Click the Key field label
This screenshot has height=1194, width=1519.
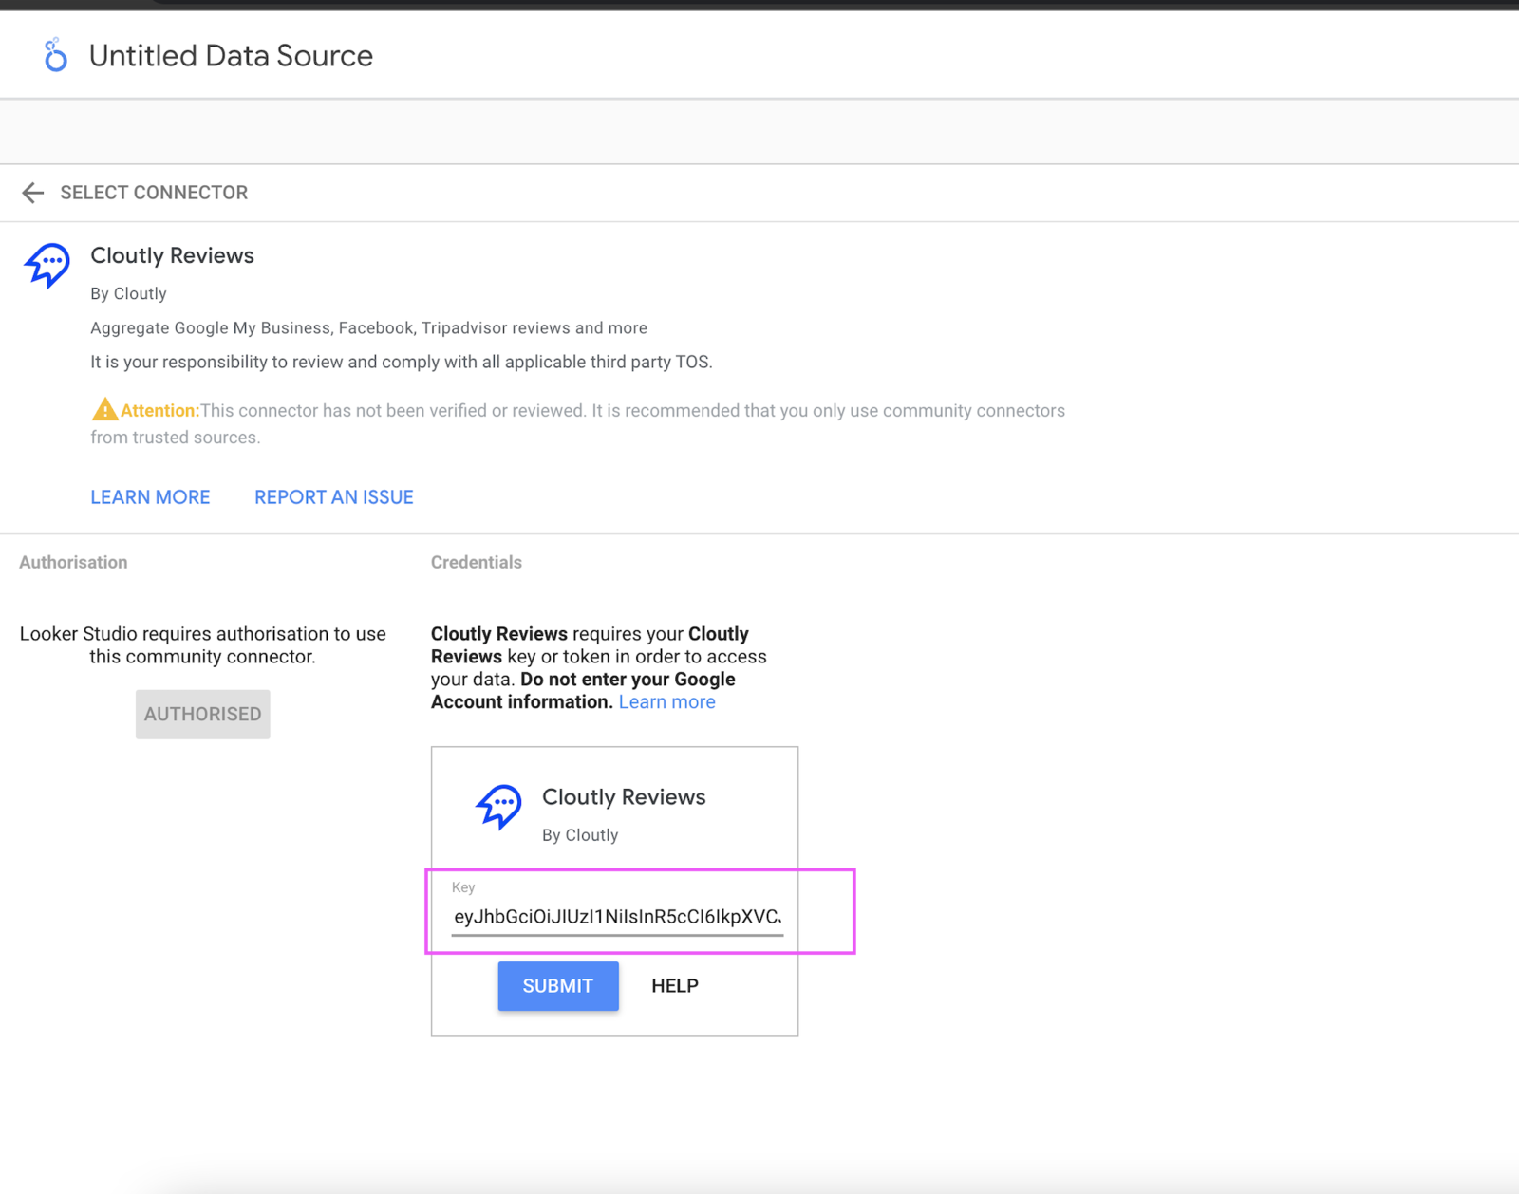(x=463, y=887)
